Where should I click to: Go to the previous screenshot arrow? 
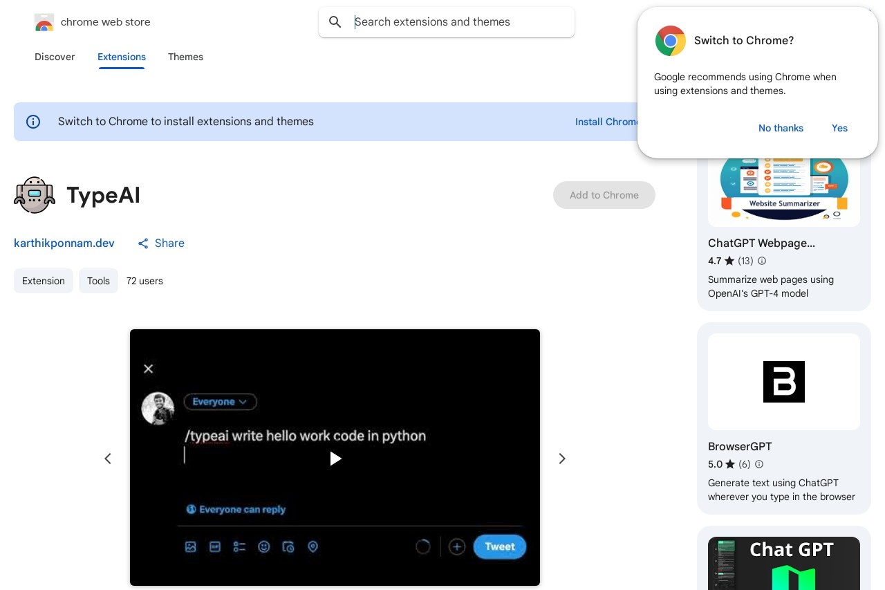(108, 459)
